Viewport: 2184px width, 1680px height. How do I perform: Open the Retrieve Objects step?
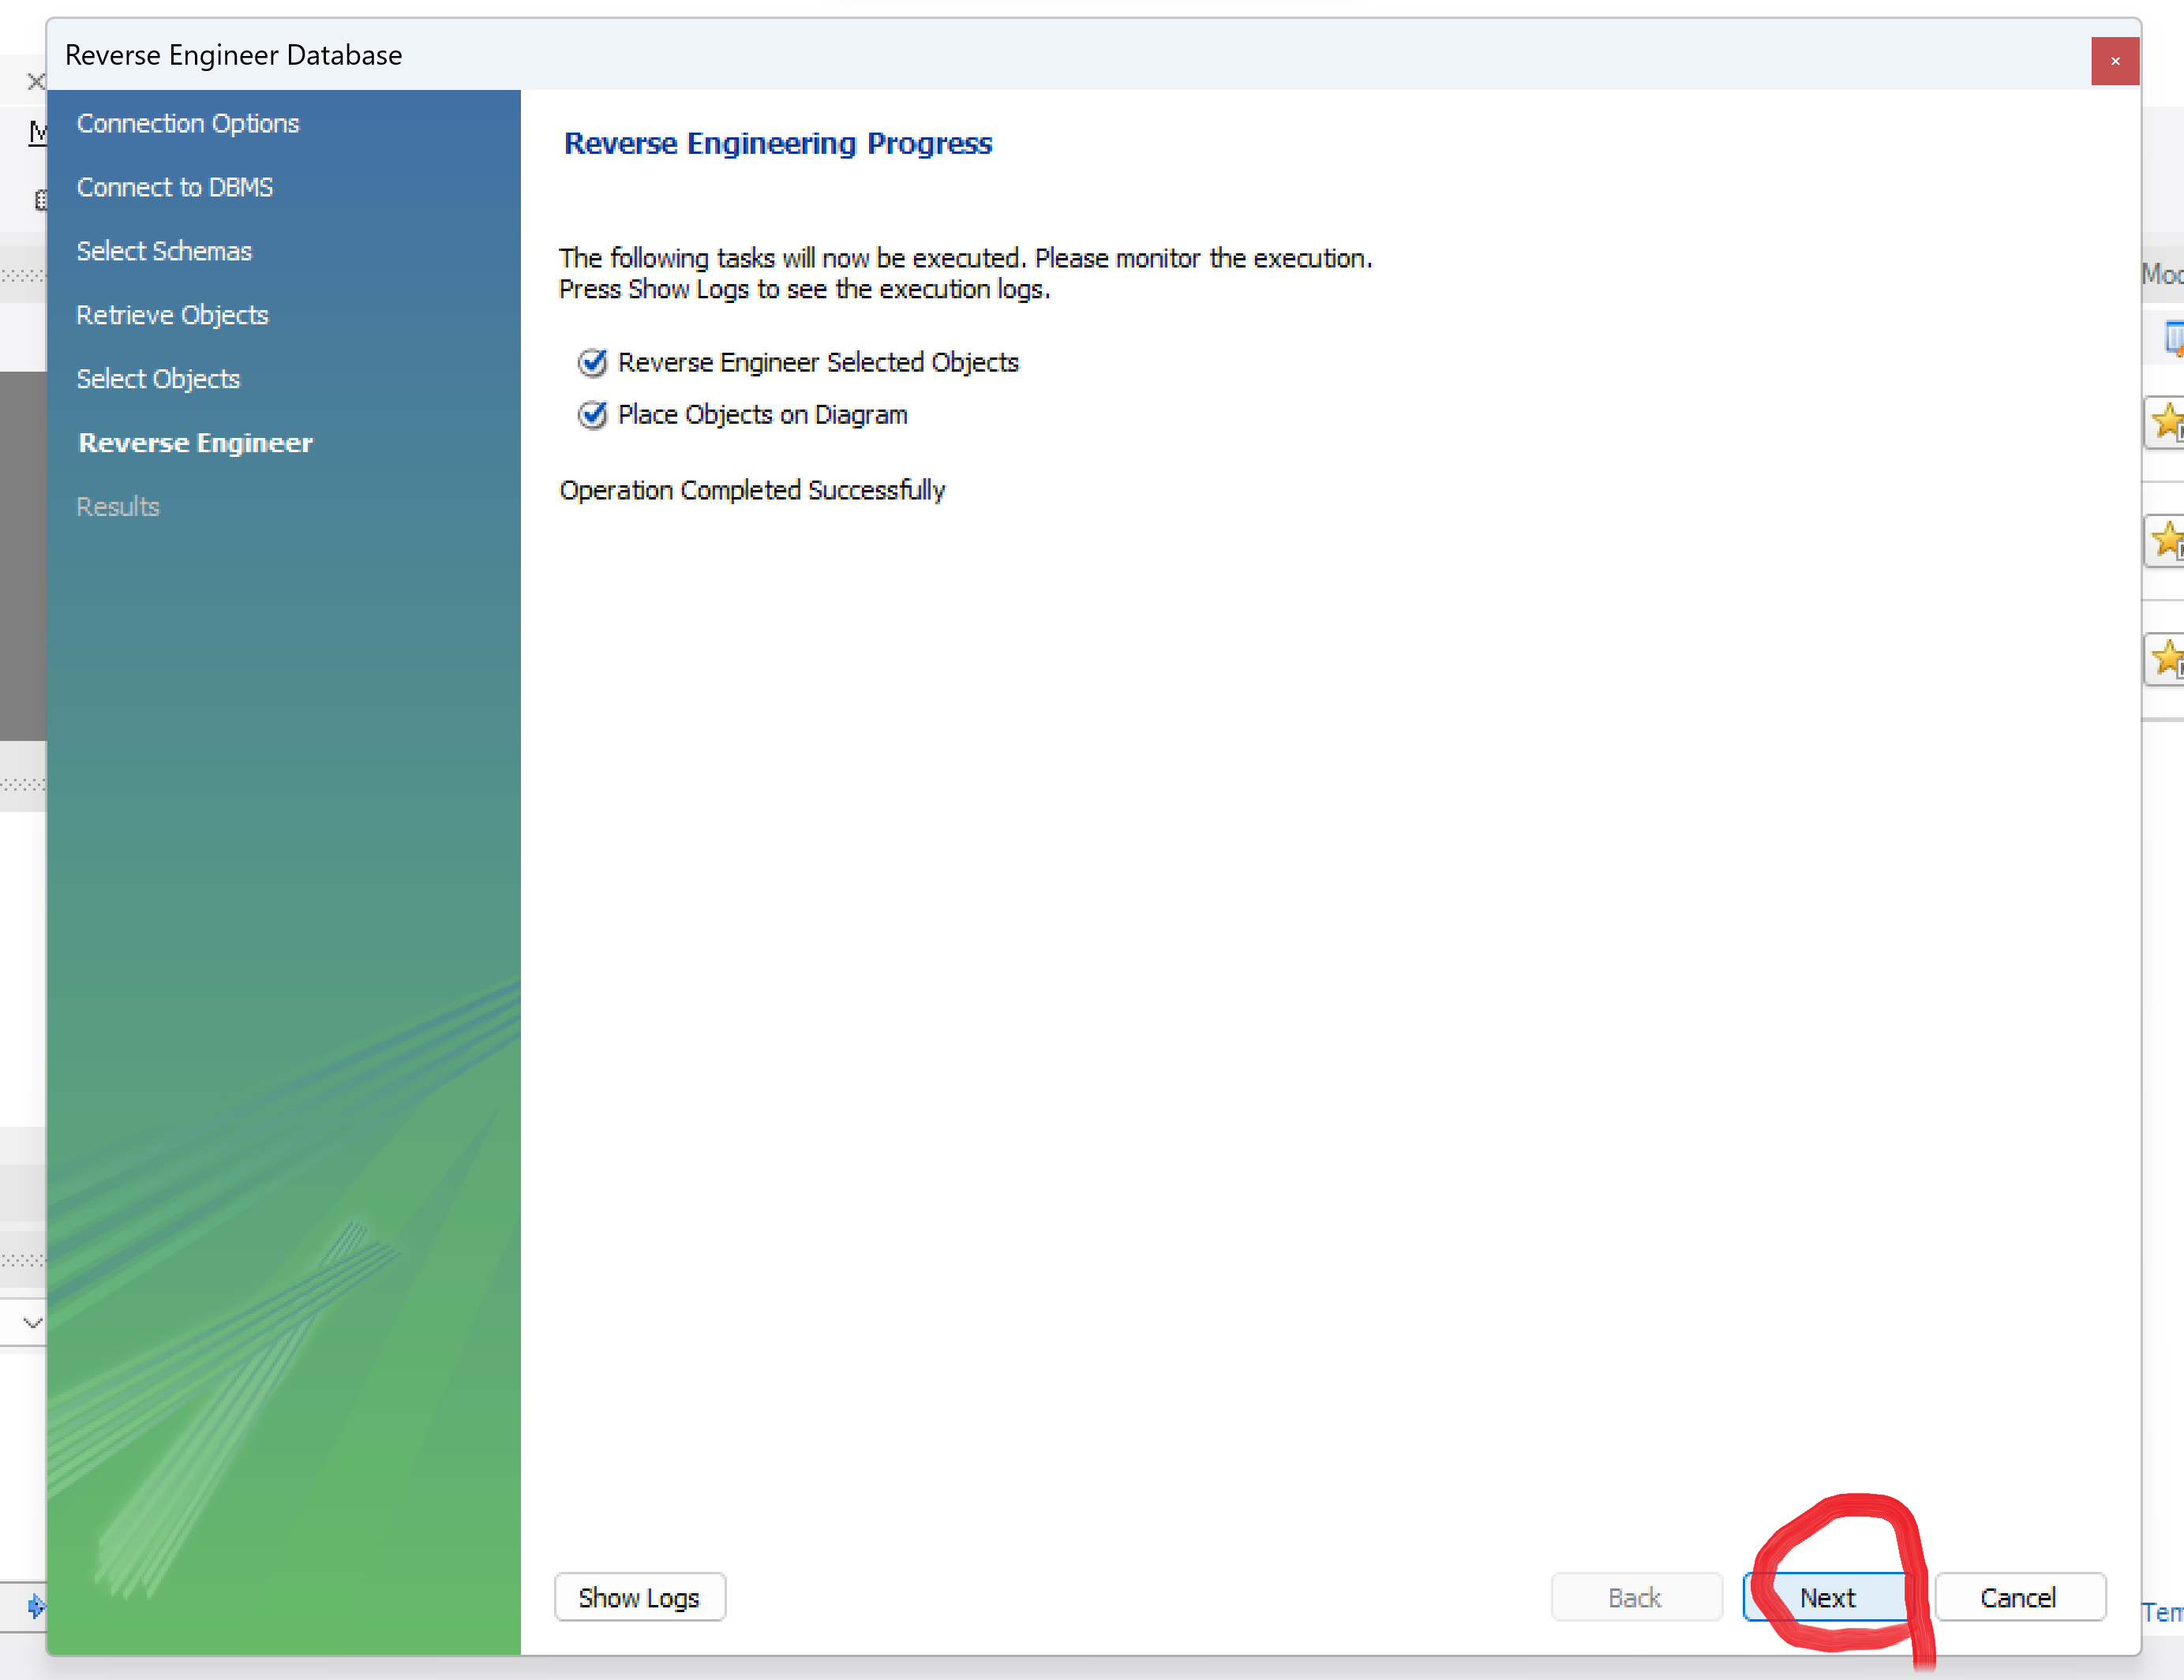(172, 315)
